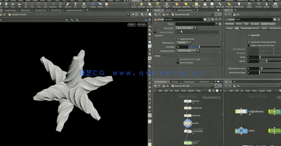Viewport: 281px width, 146px height.
Task: Click the Group selection arrow button
Action: pos(220,24)
